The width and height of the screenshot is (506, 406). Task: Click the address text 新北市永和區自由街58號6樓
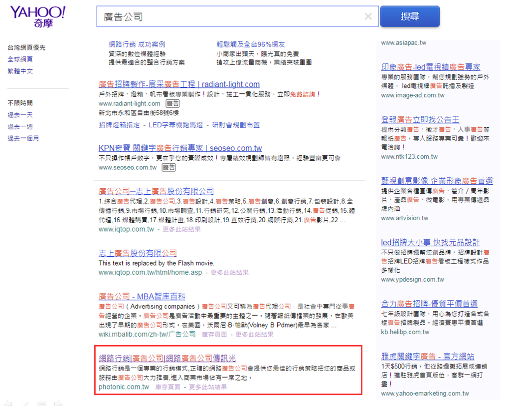pos(139,113)
